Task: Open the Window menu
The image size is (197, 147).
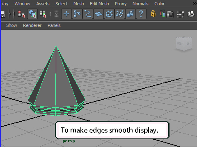Action: 22,4
